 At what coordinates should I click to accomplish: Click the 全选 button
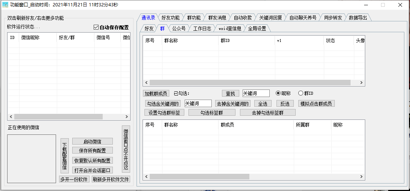[x=263, y=104]
